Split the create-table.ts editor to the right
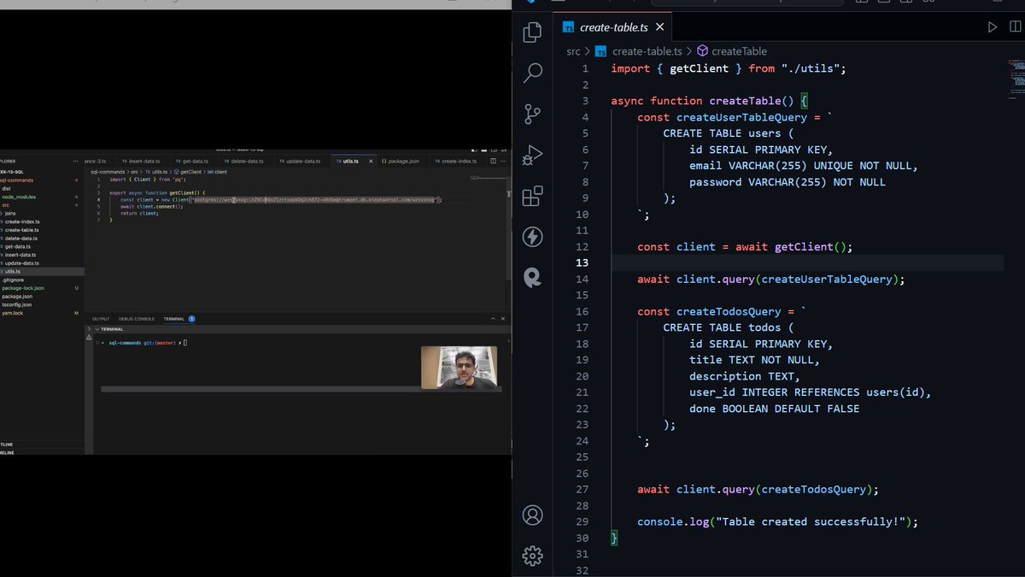This screenshot has width=1025, height=577. point(1014,27)
